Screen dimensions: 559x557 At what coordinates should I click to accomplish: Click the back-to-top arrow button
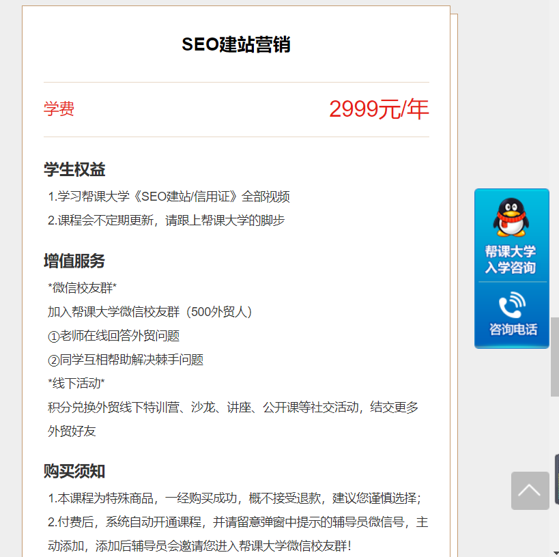[x=530, y=491]
